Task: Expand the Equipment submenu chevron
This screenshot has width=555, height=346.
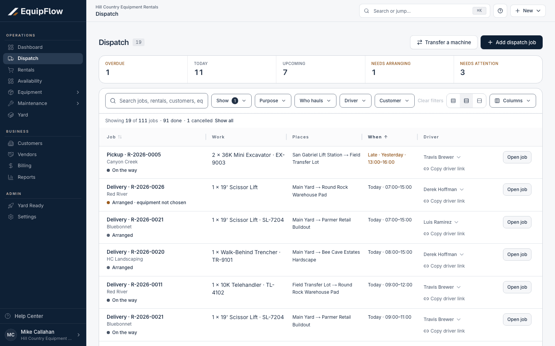Action: 78,92
